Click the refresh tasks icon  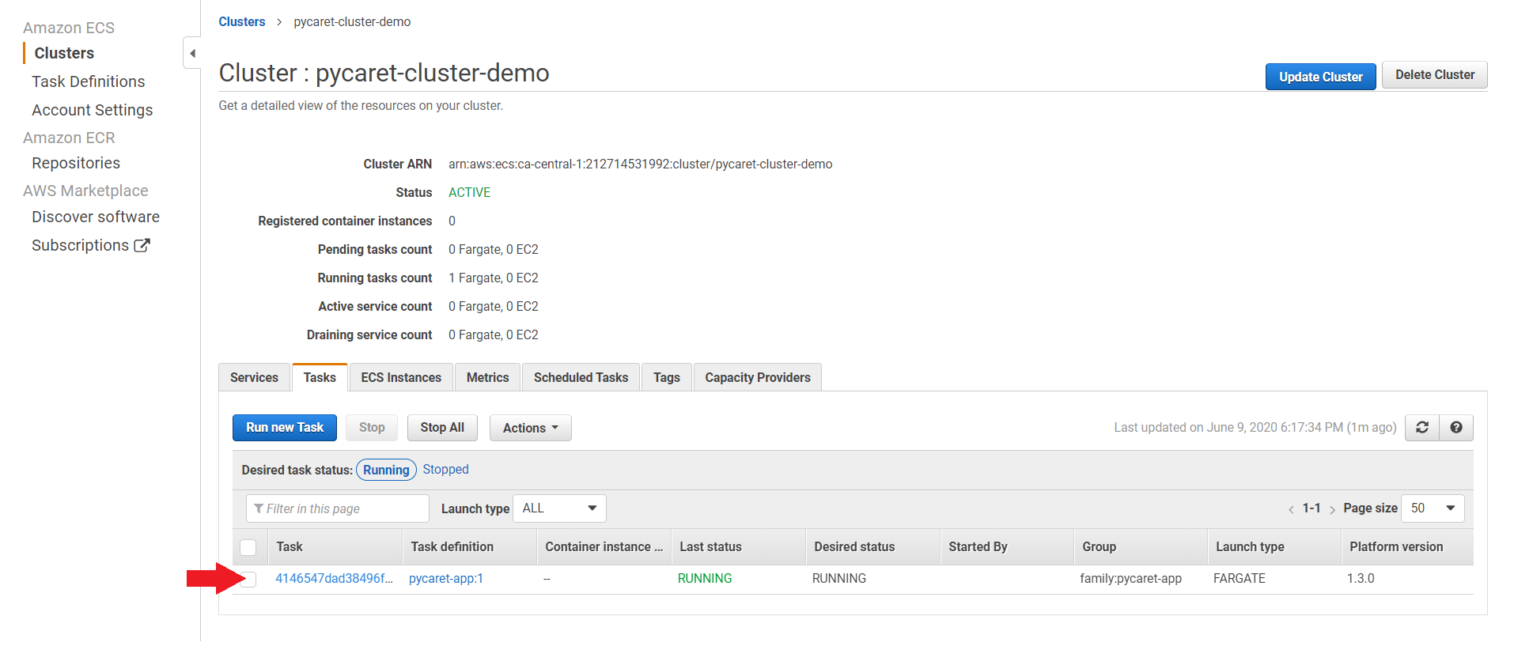pos(1421,428)
